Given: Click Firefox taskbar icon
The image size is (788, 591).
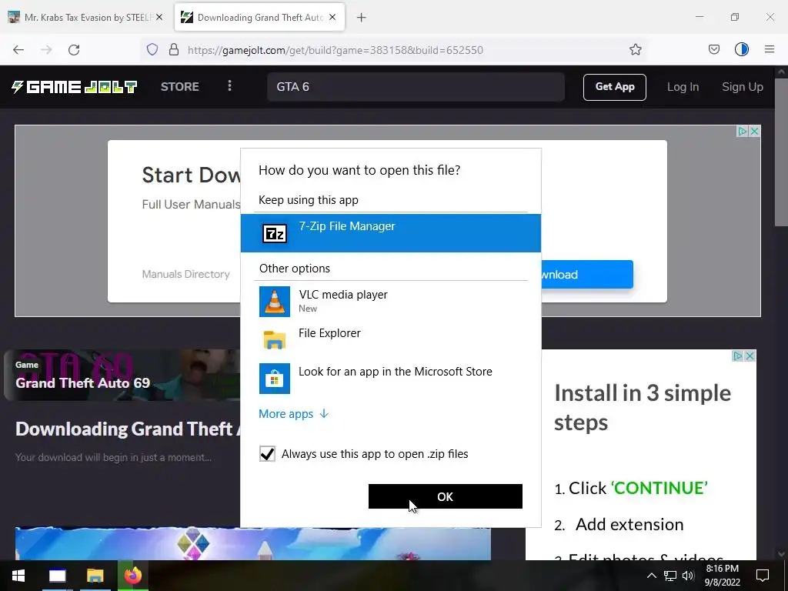Looking at the screenshot, I should (x=133, y=576).
